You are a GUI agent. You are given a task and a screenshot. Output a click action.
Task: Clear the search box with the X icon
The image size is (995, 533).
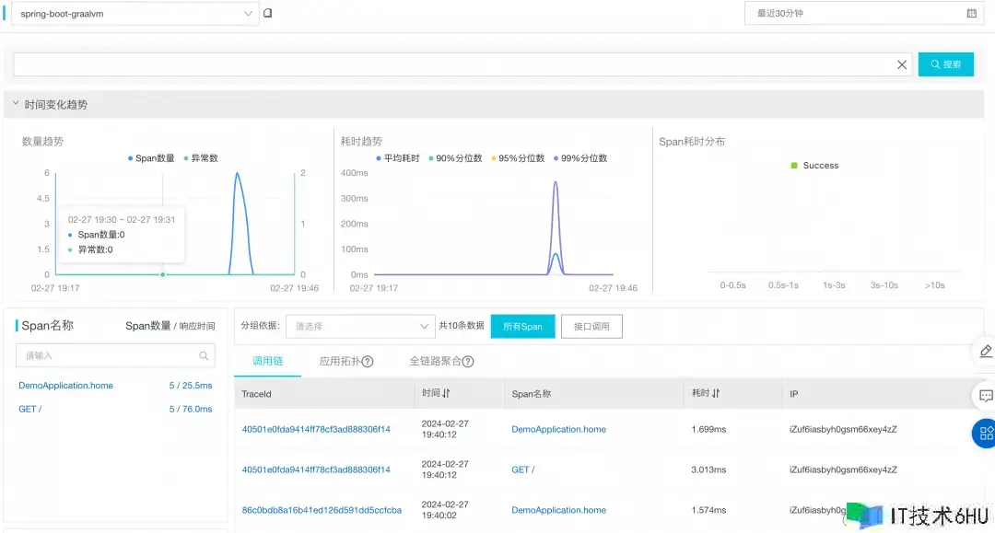(902, 64)
